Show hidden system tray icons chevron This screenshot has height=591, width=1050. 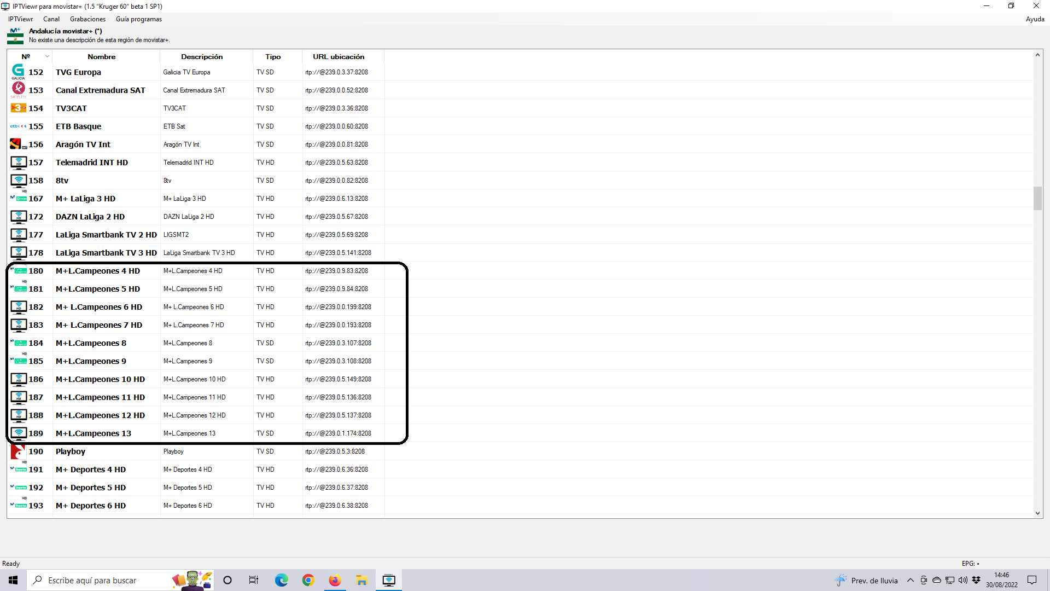pyautogui.click(x=910, y=580)
